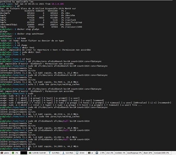Place cursor at the final terminal prompt

click(x=29, y=149)
